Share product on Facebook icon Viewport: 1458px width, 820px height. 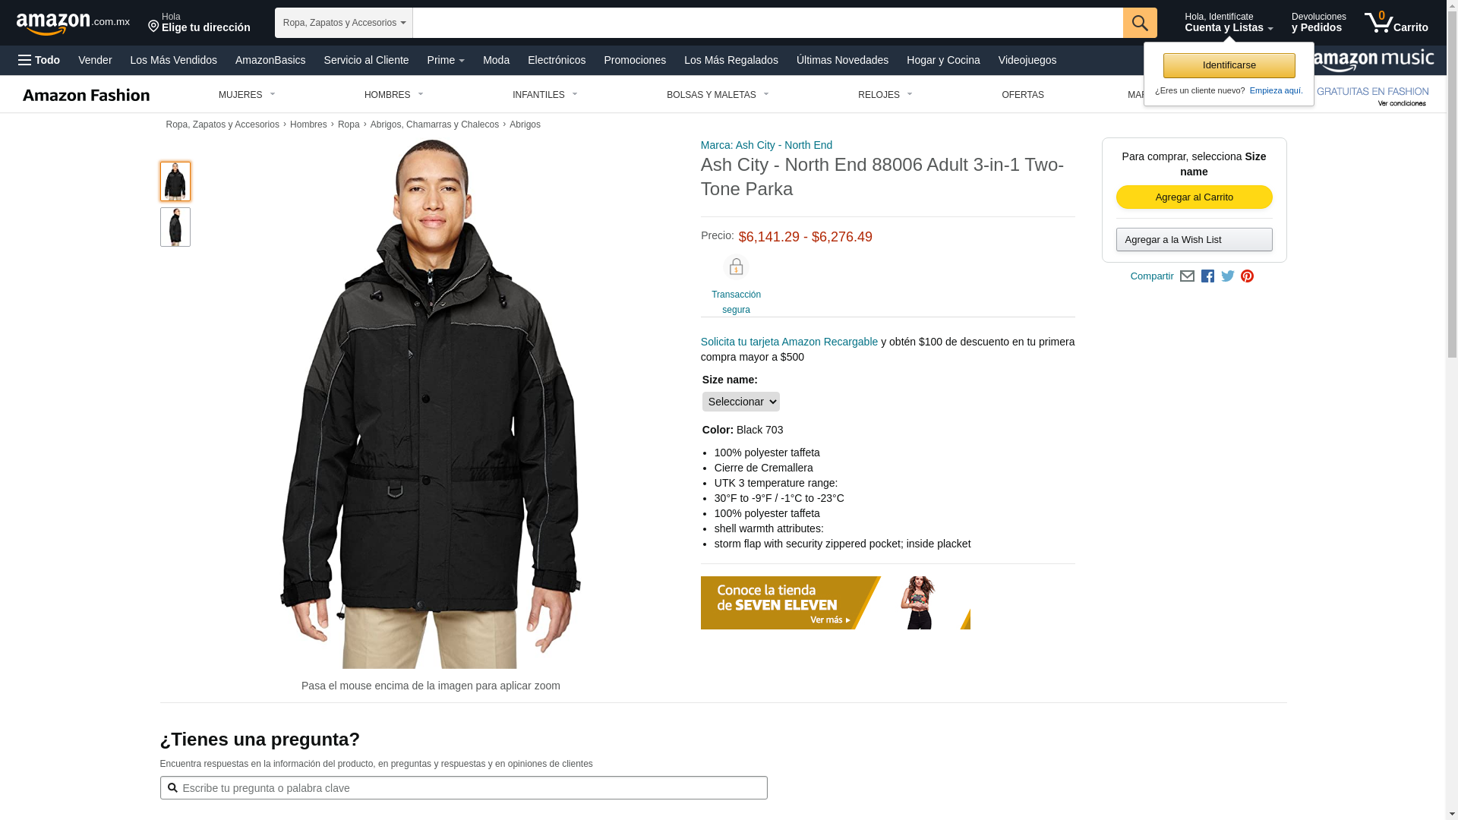click(x=1207, y=276)
